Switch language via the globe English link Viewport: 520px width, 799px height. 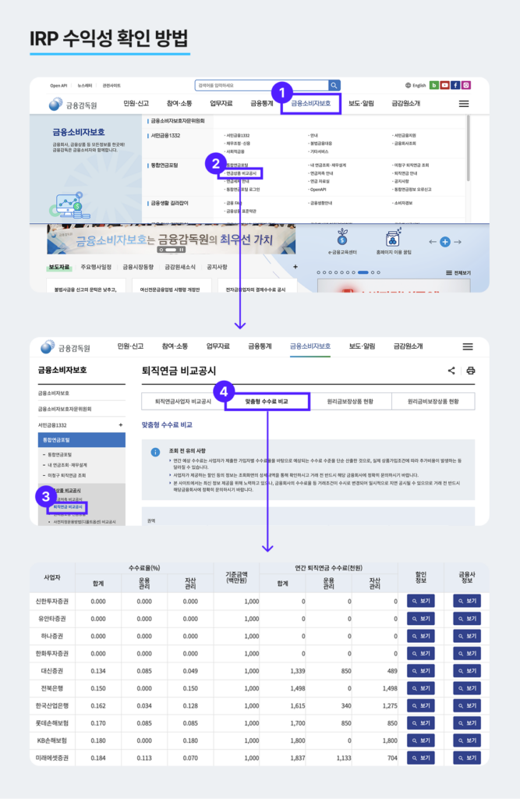416,86
